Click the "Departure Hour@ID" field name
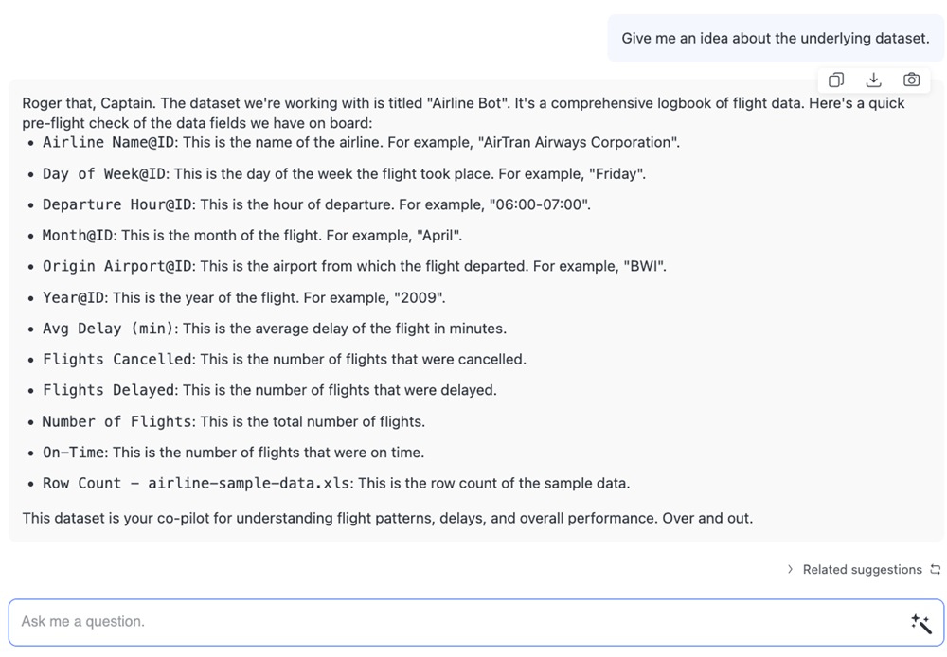Viewport: 947px width, 657px height. 117,204
